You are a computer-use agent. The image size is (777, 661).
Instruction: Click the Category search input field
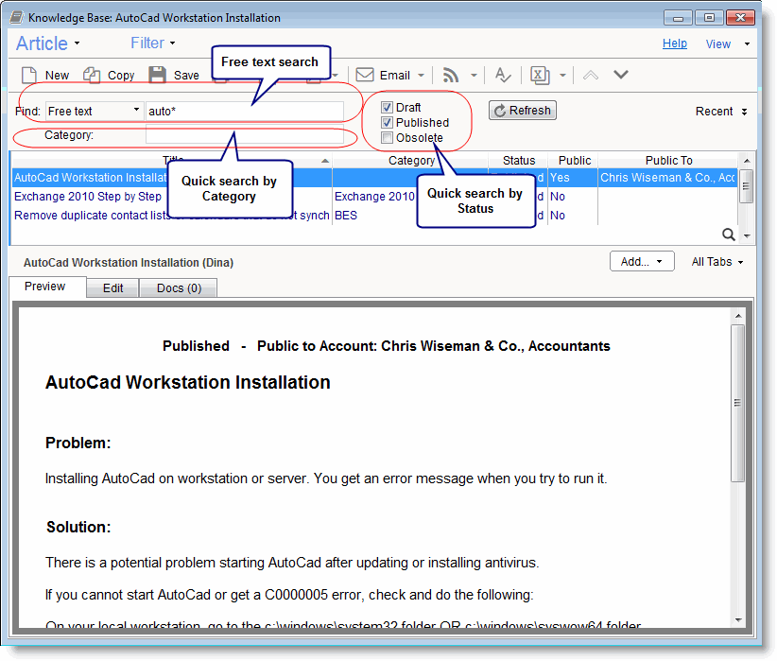tap(244, 136)
